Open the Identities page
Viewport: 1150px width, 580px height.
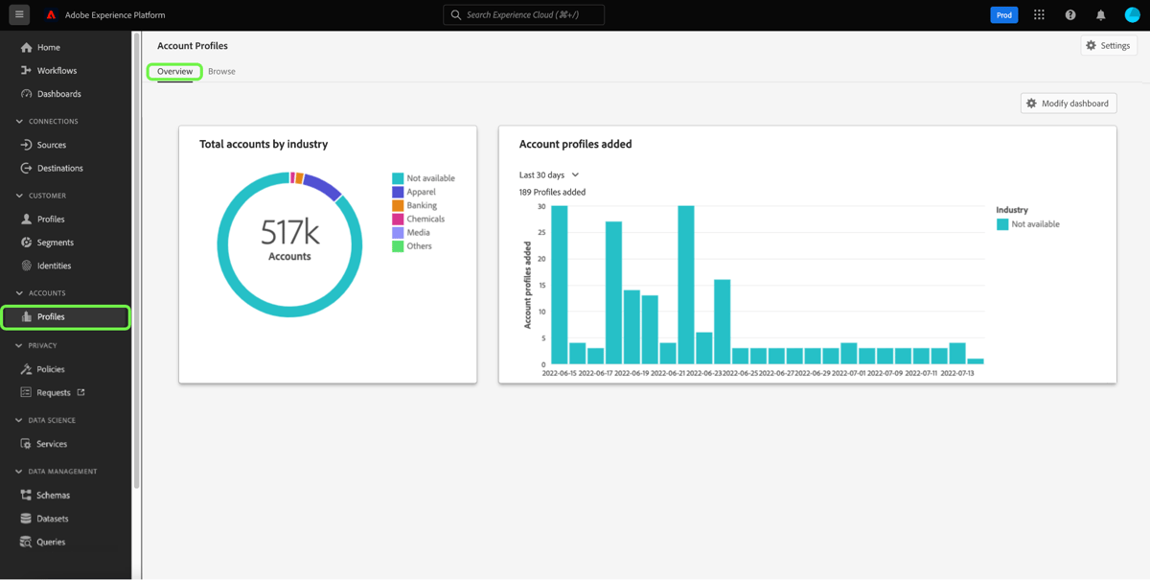(x=54, y=266)
